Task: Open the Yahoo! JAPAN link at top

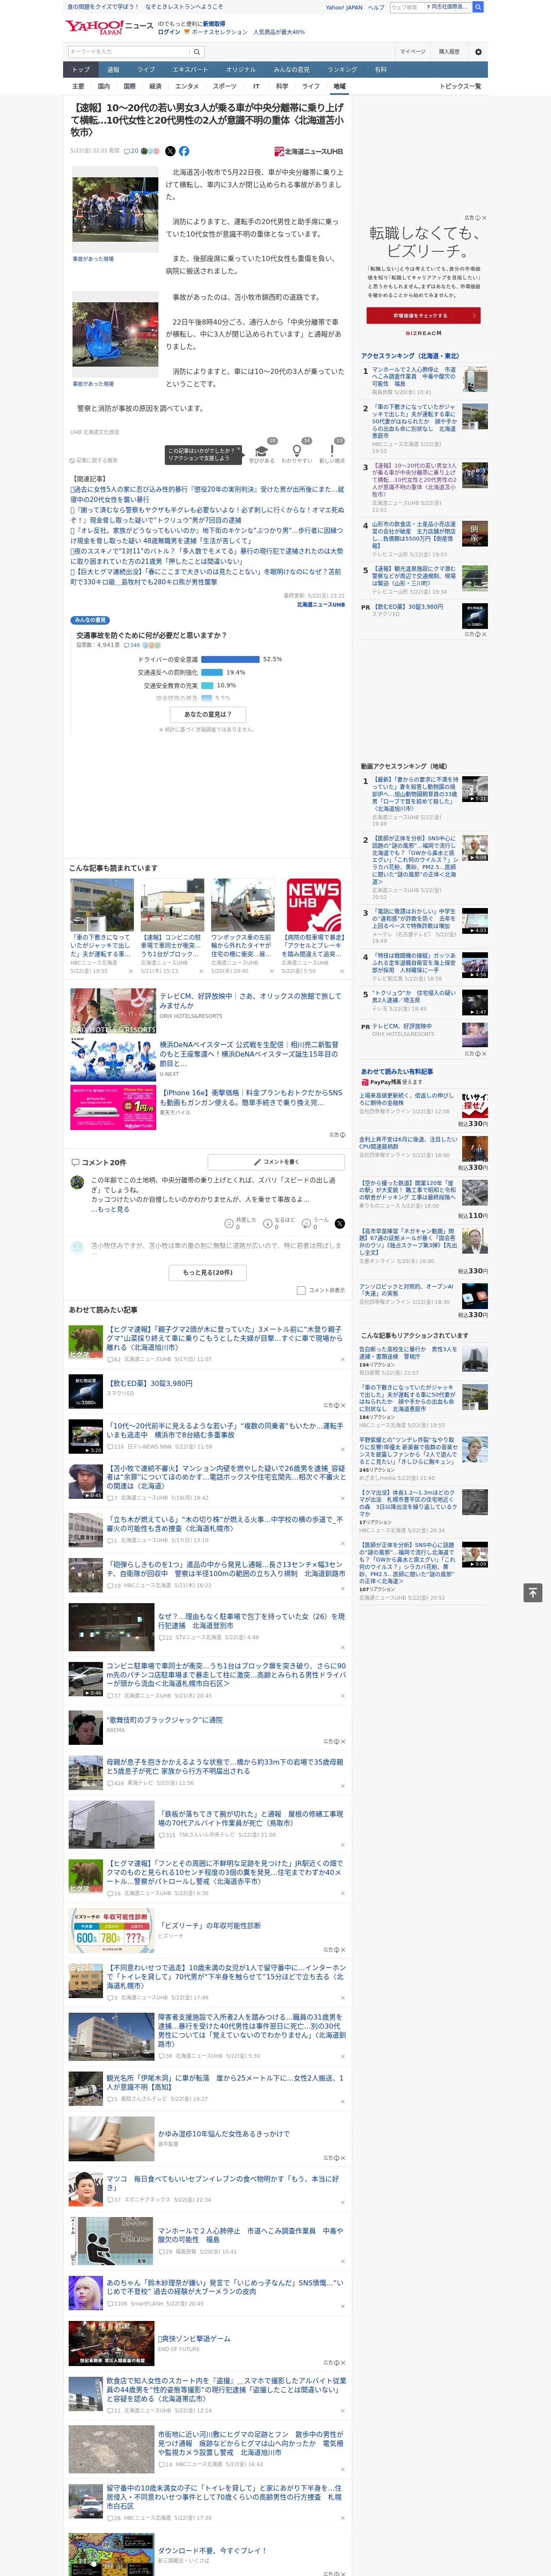Action: (344, 7)
